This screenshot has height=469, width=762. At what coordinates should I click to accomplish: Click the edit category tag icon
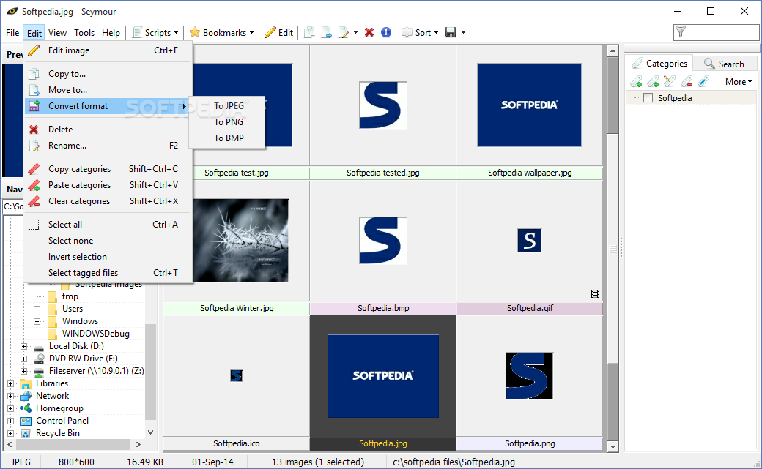pos(670,81)
